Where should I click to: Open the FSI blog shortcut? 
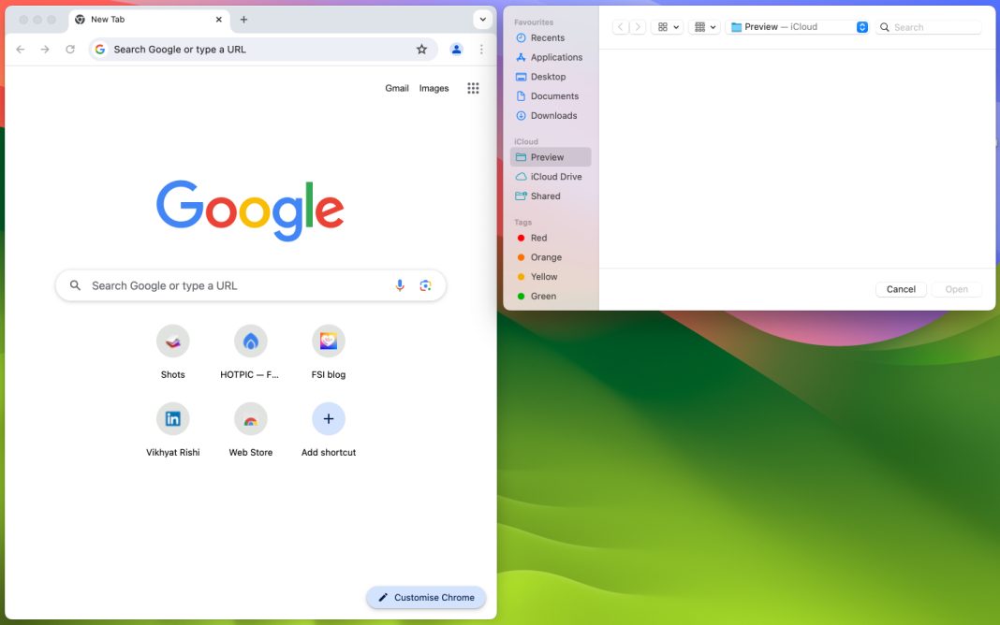tap(328, 341)
